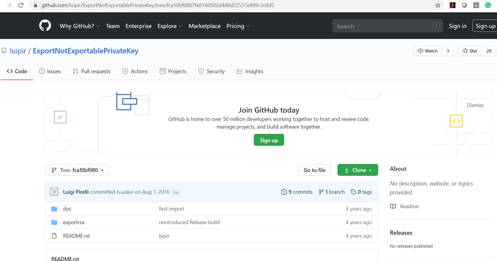Screen dimensions: 497x261
Task: Open the 9 commits history link
Action: (297, 192)
